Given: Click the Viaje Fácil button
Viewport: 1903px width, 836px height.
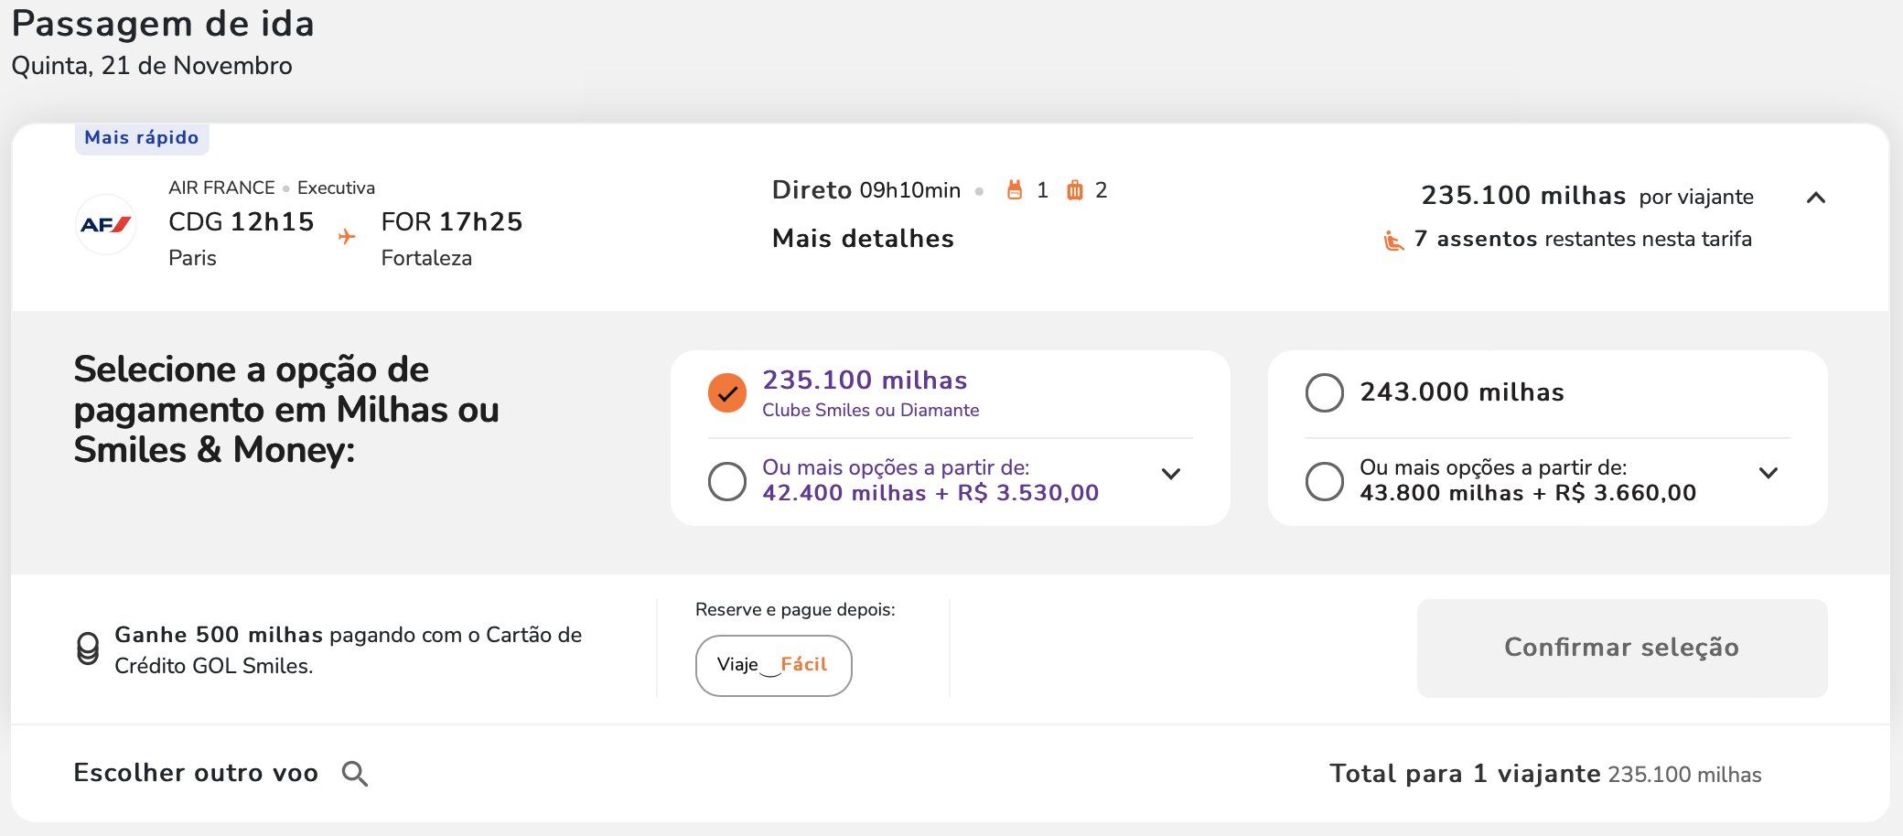Looking at the screenshot, I should (x=773, y=665).
